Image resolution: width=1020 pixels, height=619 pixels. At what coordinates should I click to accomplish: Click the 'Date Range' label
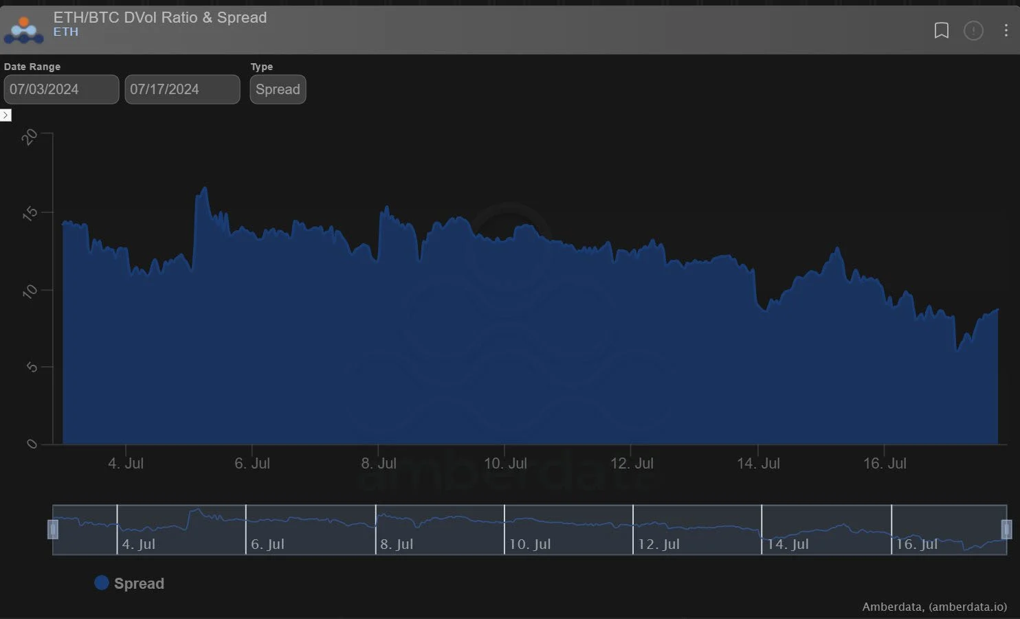pyautogui.click(x=32, y=67)
